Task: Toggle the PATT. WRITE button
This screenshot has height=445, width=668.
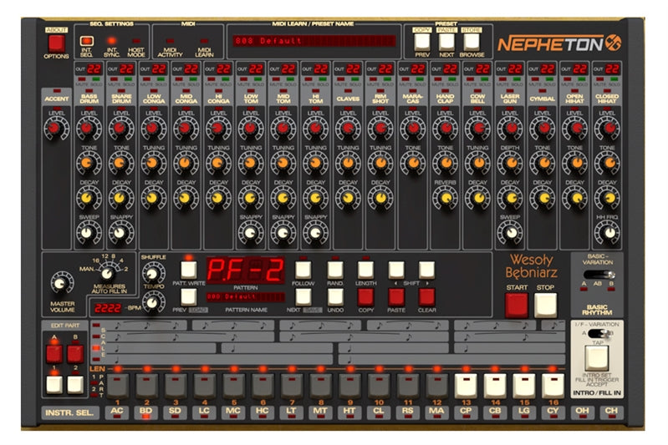Action: pos(188,270)
